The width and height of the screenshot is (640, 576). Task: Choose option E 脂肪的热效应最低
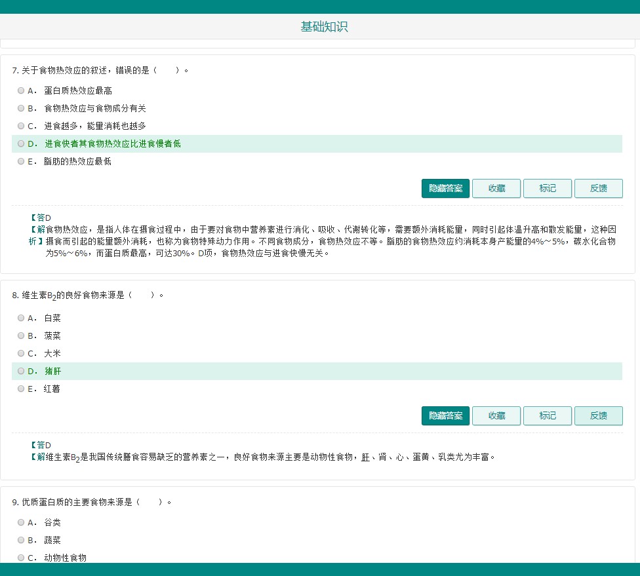21,162
